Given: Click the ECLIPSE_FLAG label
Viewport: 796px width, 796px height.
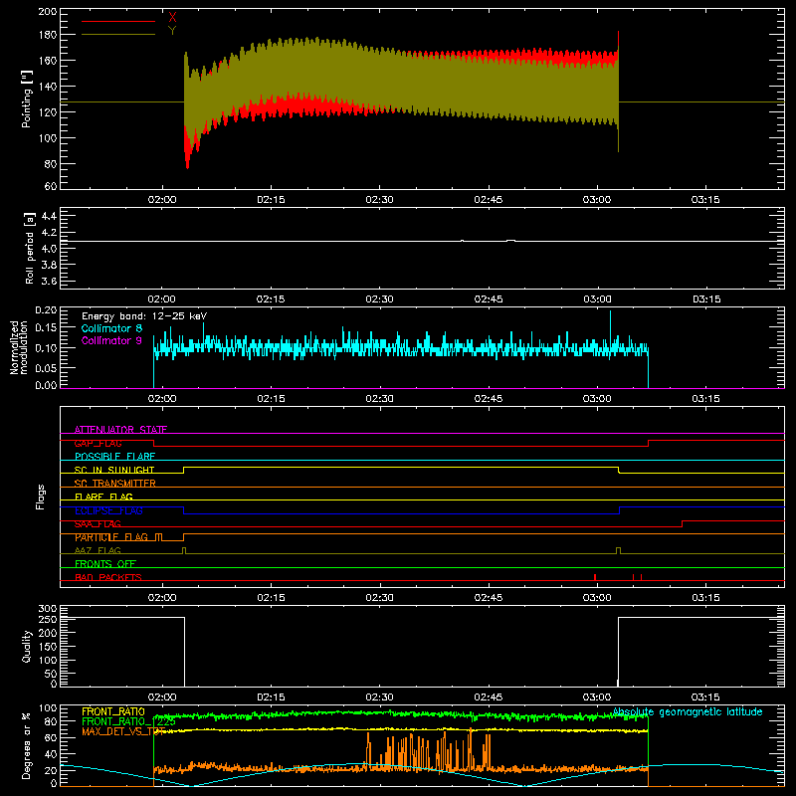Looking at the screenshot, I should [x=108, y=510].
